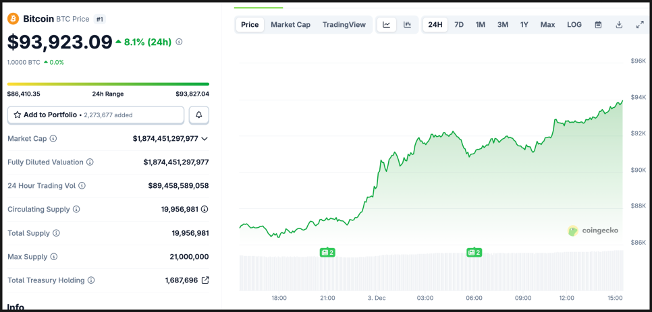Switch to line chart view icon
The height and width of the screenshot is (312, 652).
tap(386, 25)
